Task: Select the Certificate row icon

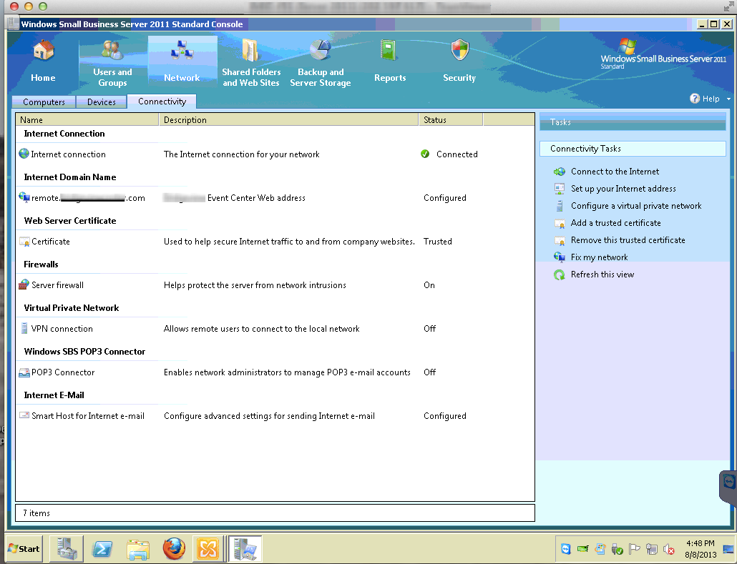Action: point(24,242)
